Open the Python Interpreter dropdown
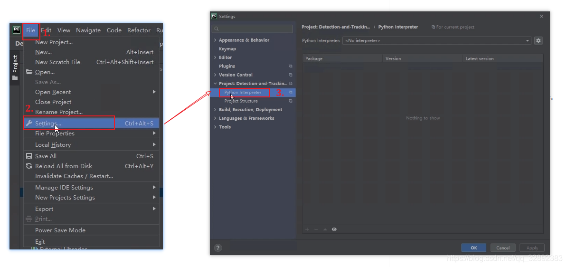The height and width of the screenshot is (267, 567). pos(436,40)
